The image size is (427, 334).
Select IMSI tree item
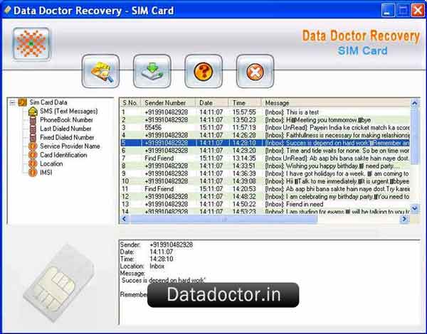click(46, 173)
